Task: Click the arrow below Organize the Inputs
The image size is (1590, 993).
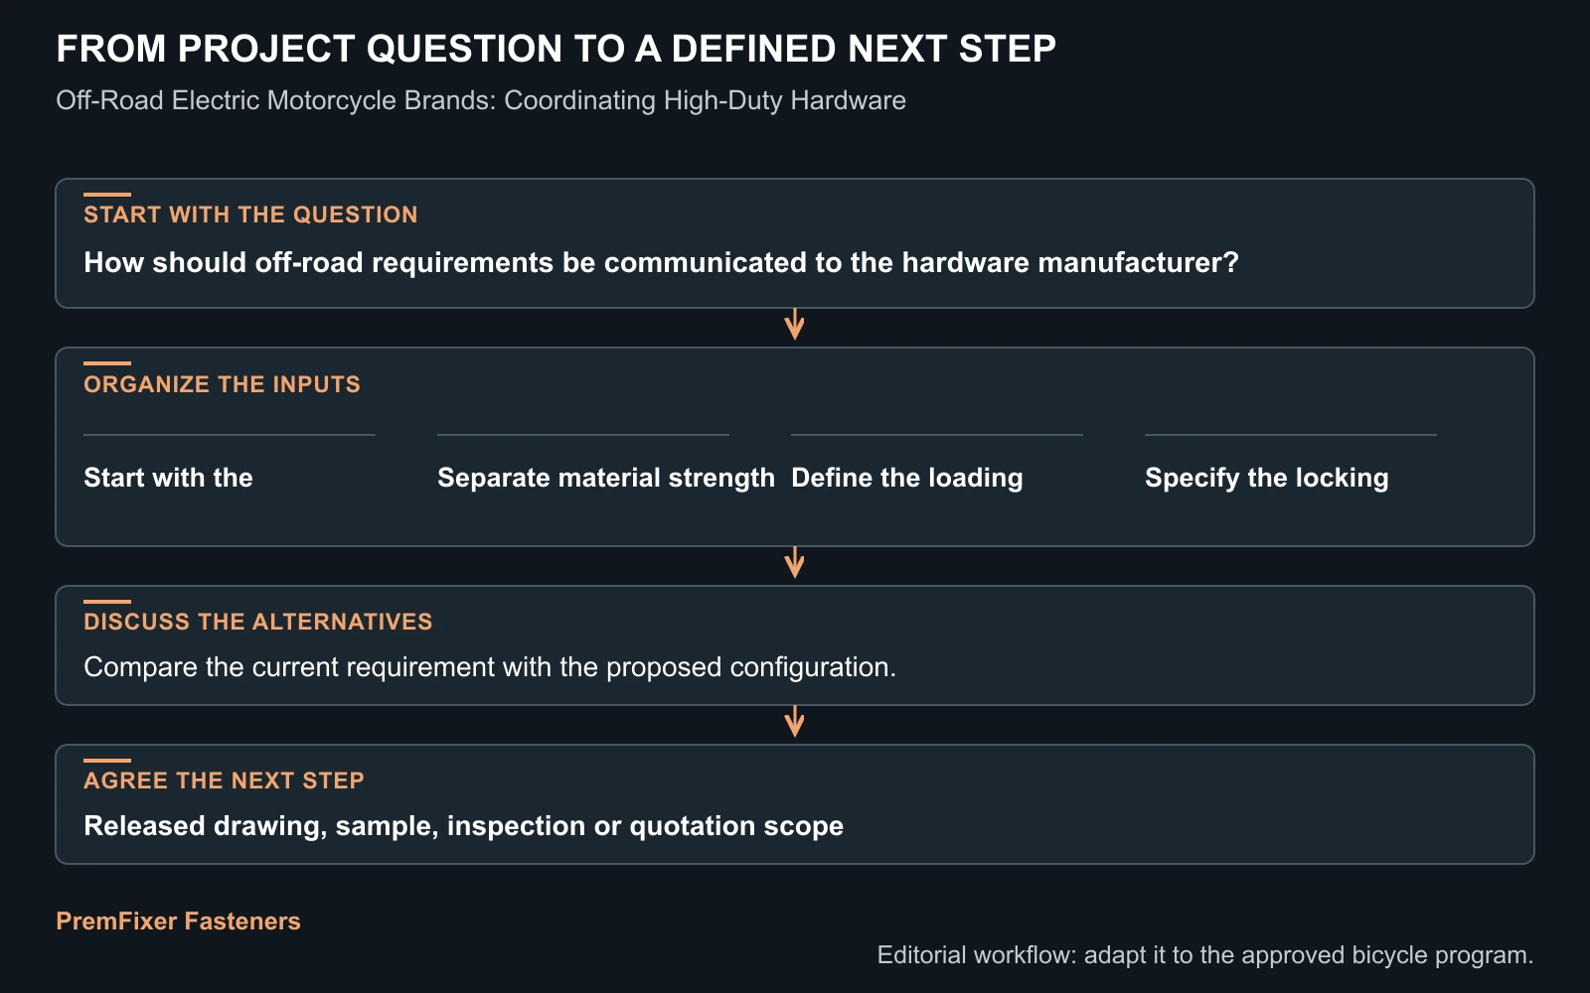Action: coord(794,563)
